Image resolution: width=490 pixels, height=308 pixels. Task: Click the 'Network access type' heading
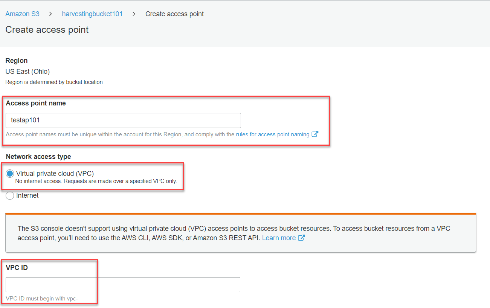coord(38,157)
